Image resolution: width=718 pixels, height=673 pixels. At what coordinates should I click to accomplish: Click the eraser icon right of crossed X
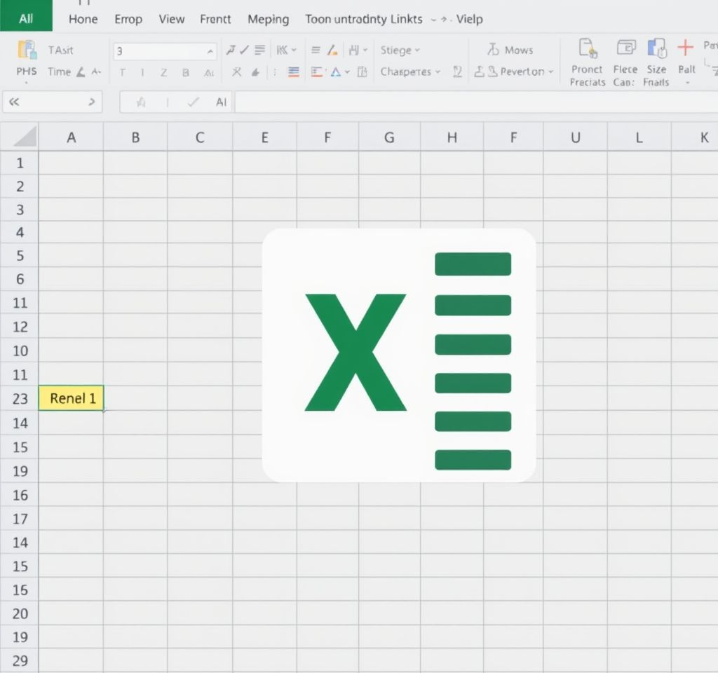tap(255, 72)
